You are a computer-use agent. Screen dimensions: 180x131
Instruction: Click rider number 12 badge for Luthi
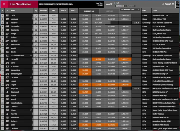pyautogui.click(x=7, y=15)
